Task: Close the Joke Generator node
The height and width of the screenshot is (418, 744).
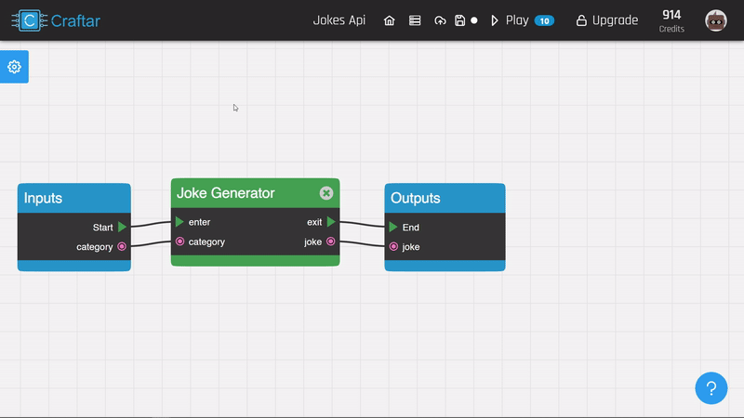Action: point(326,193)
